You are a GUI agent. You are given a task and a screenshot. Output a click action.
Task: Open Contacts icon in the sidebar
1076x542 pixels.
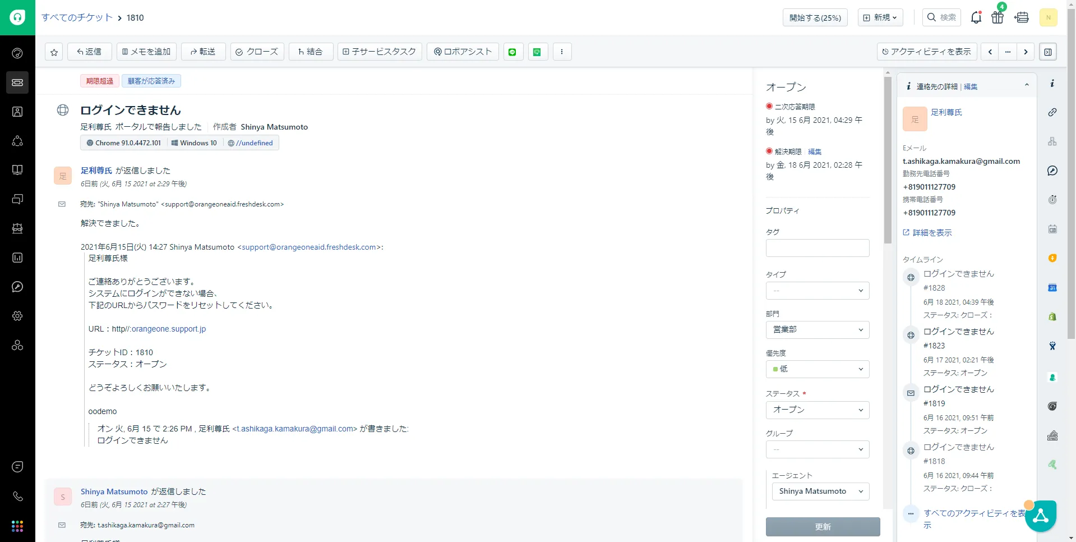point(17,112)
